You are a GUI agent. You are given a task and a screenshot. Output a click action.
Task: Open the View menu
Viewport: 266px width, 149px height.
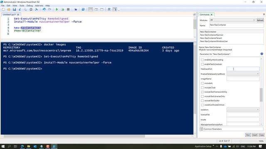pos(15,5)
